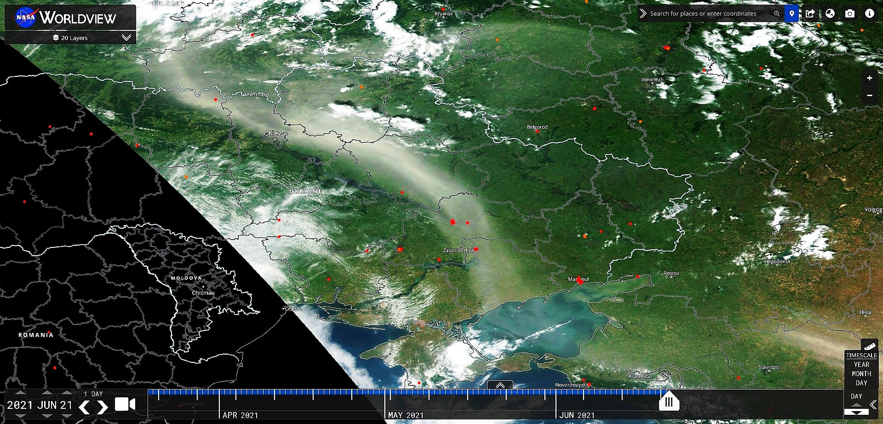
Task: Take a snapshot with the camera icon
Action: point(850,14)
